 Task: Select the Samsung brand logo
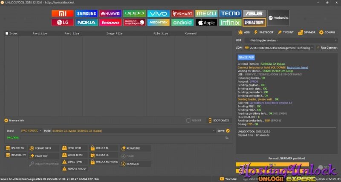coord(86,14)
